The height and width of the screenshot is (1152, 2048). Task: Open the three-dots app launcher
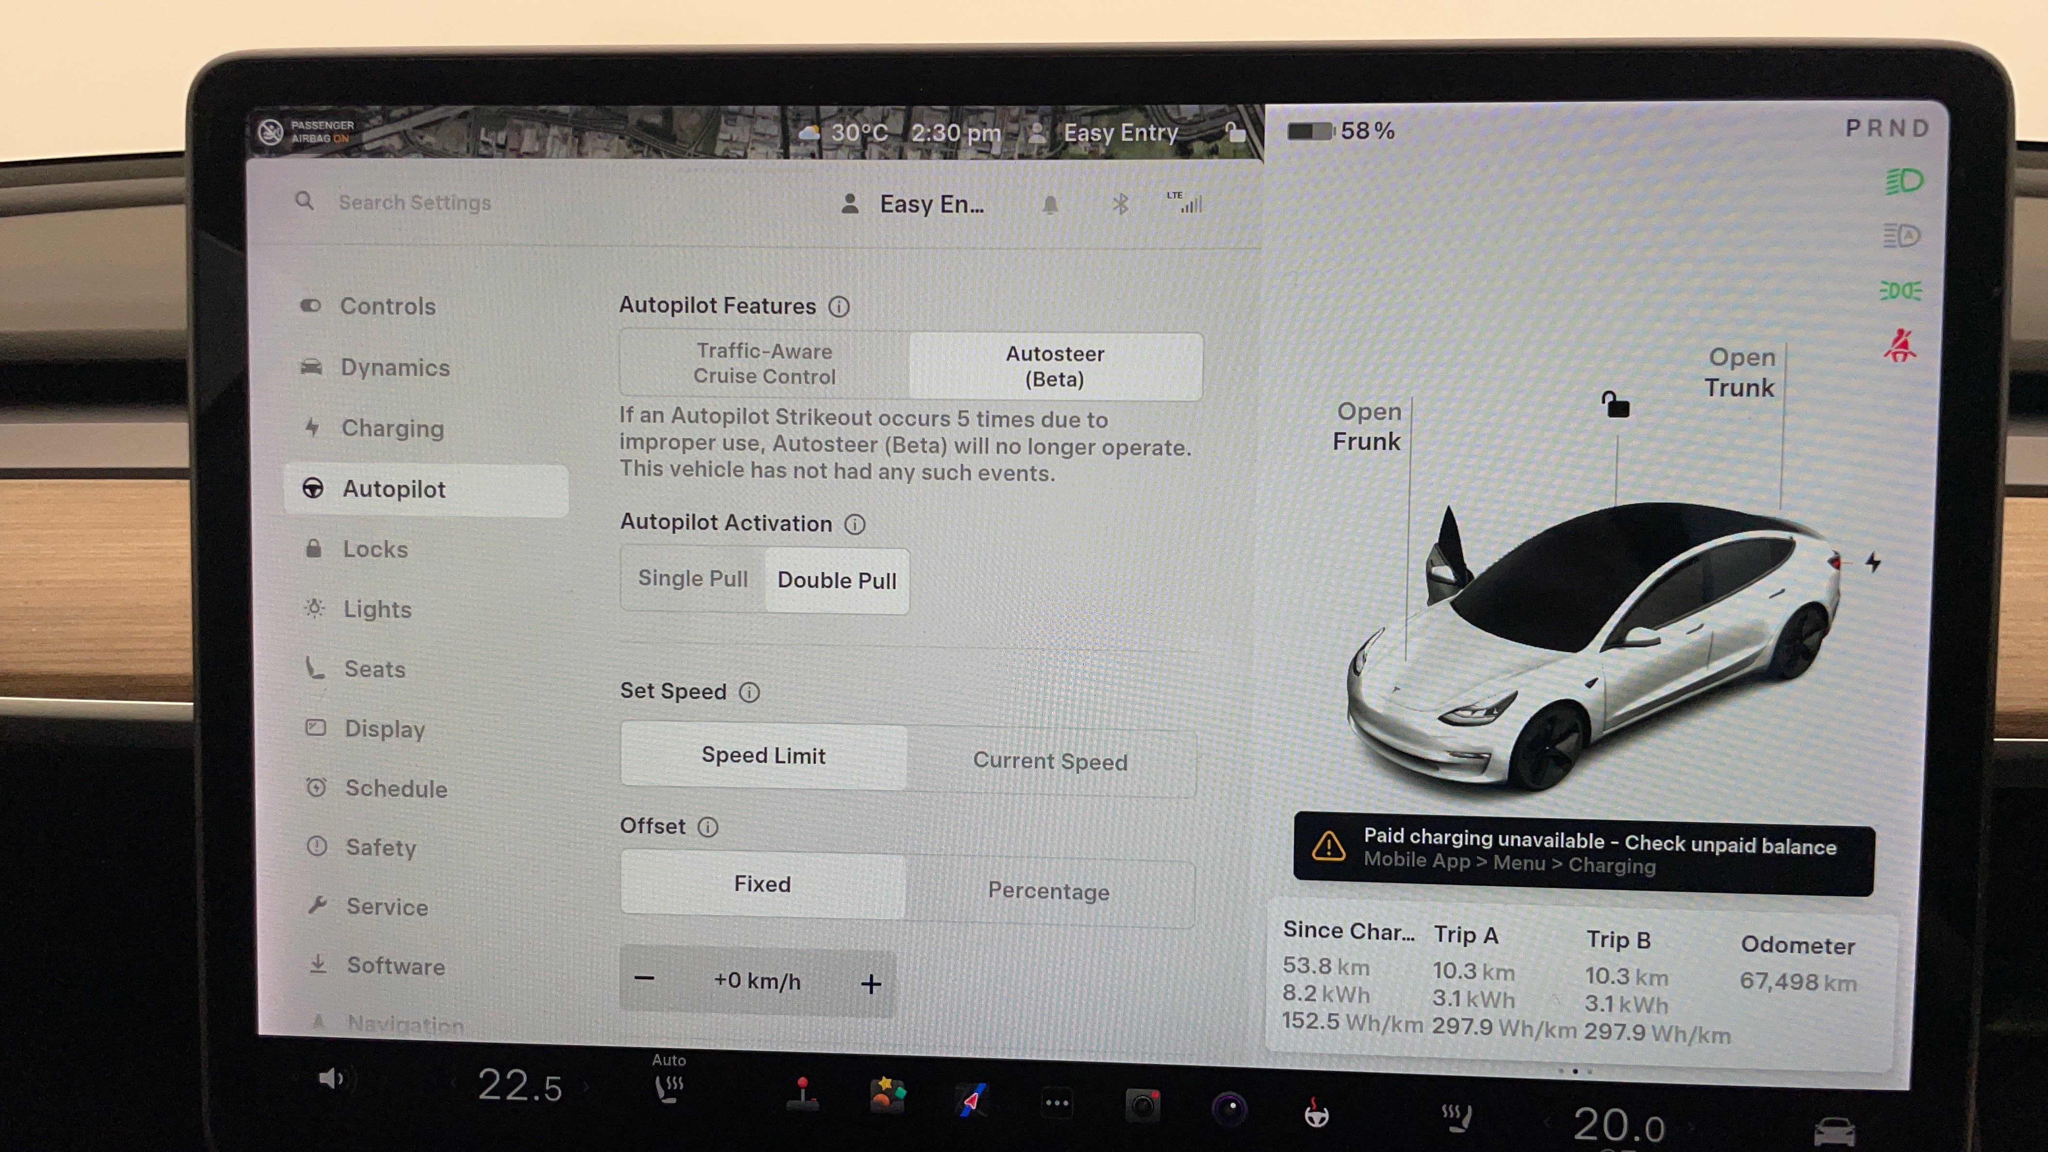(x=1056, y=1104)
